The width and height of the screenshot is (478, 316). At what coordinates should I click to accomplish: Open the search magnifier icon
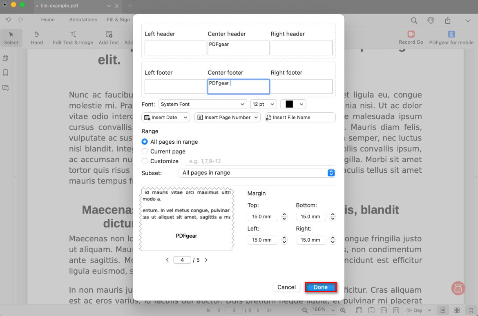point(414,20)
